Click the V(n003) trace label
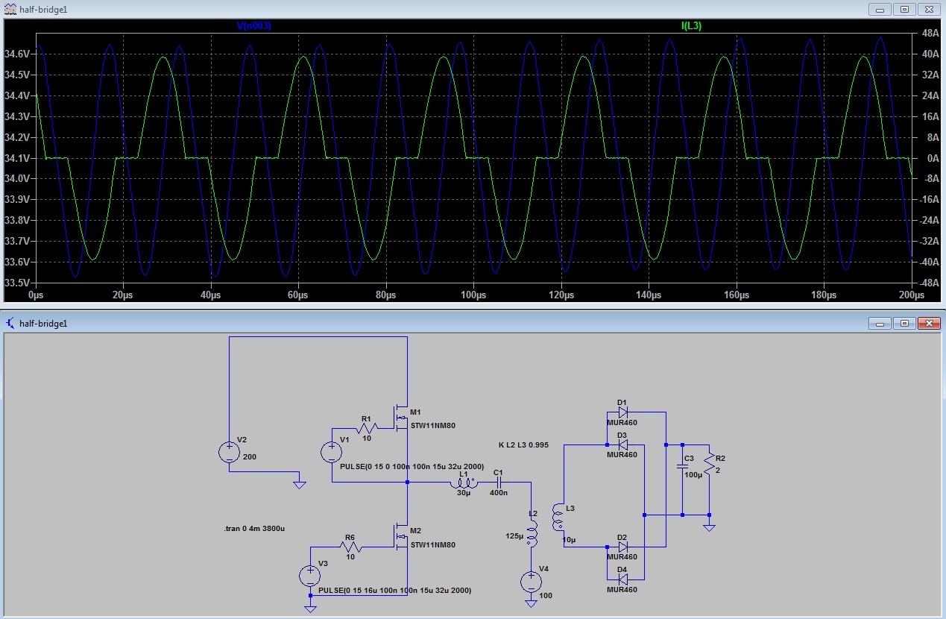The height and width of the screenshot is (619, 946). coord(253,25)
